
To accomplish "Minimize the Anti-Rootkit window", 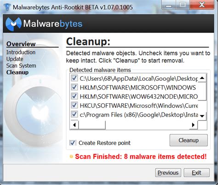I will [x=169, y=5].
